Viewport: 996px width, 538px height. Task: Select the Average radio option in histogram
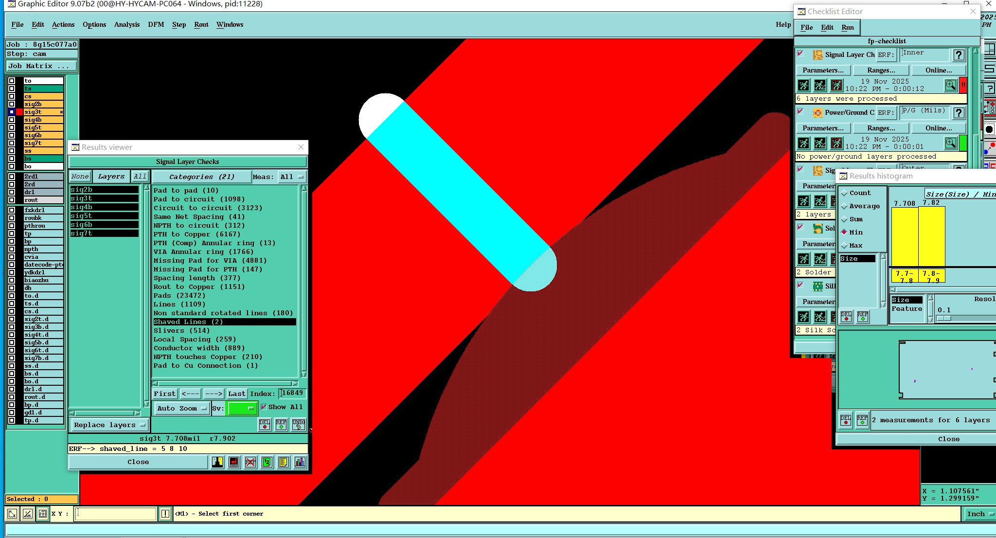[845, 206]
